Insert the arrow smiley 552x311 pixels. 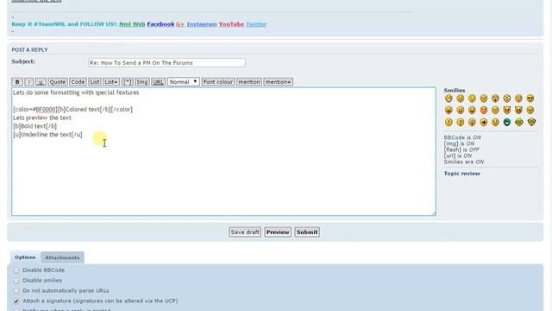[484, 123]
